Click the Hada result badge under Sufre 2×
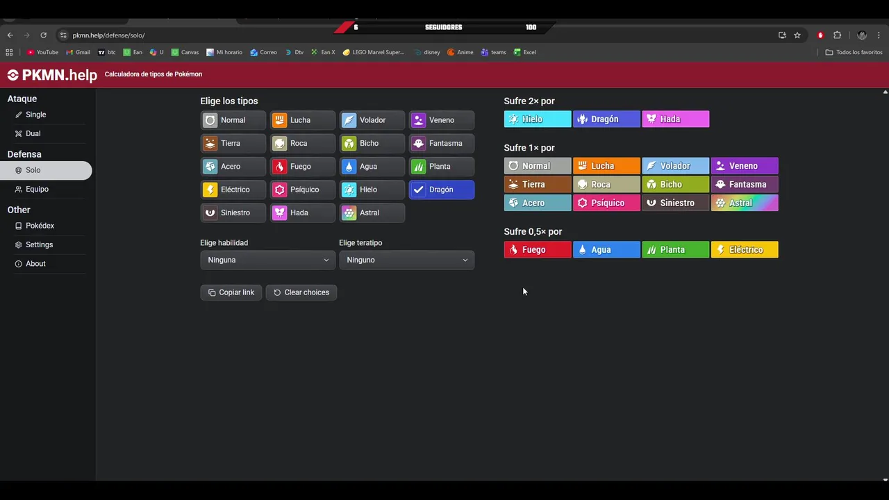The height and width of the screenshot is (500, 889). (676, 119)
